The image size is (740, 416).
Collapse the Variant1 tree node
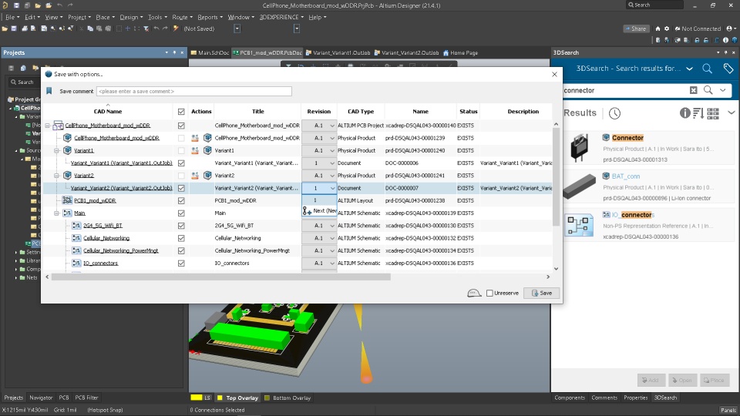56,150
